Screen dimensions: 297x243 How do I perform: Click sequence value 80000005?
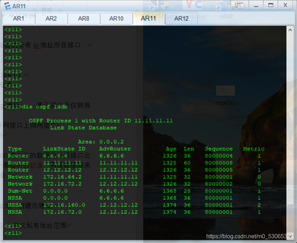[x=219, y=170]
